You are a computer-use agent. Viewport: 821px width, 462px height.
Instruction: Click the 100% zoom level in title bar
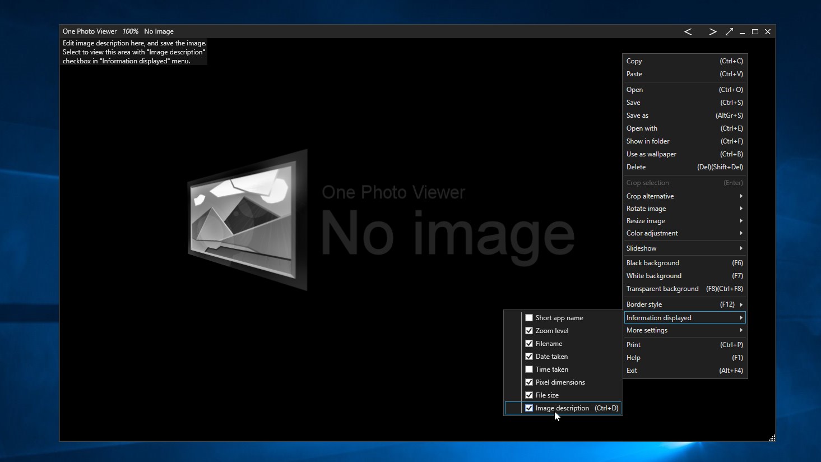(x=131, y=31)
